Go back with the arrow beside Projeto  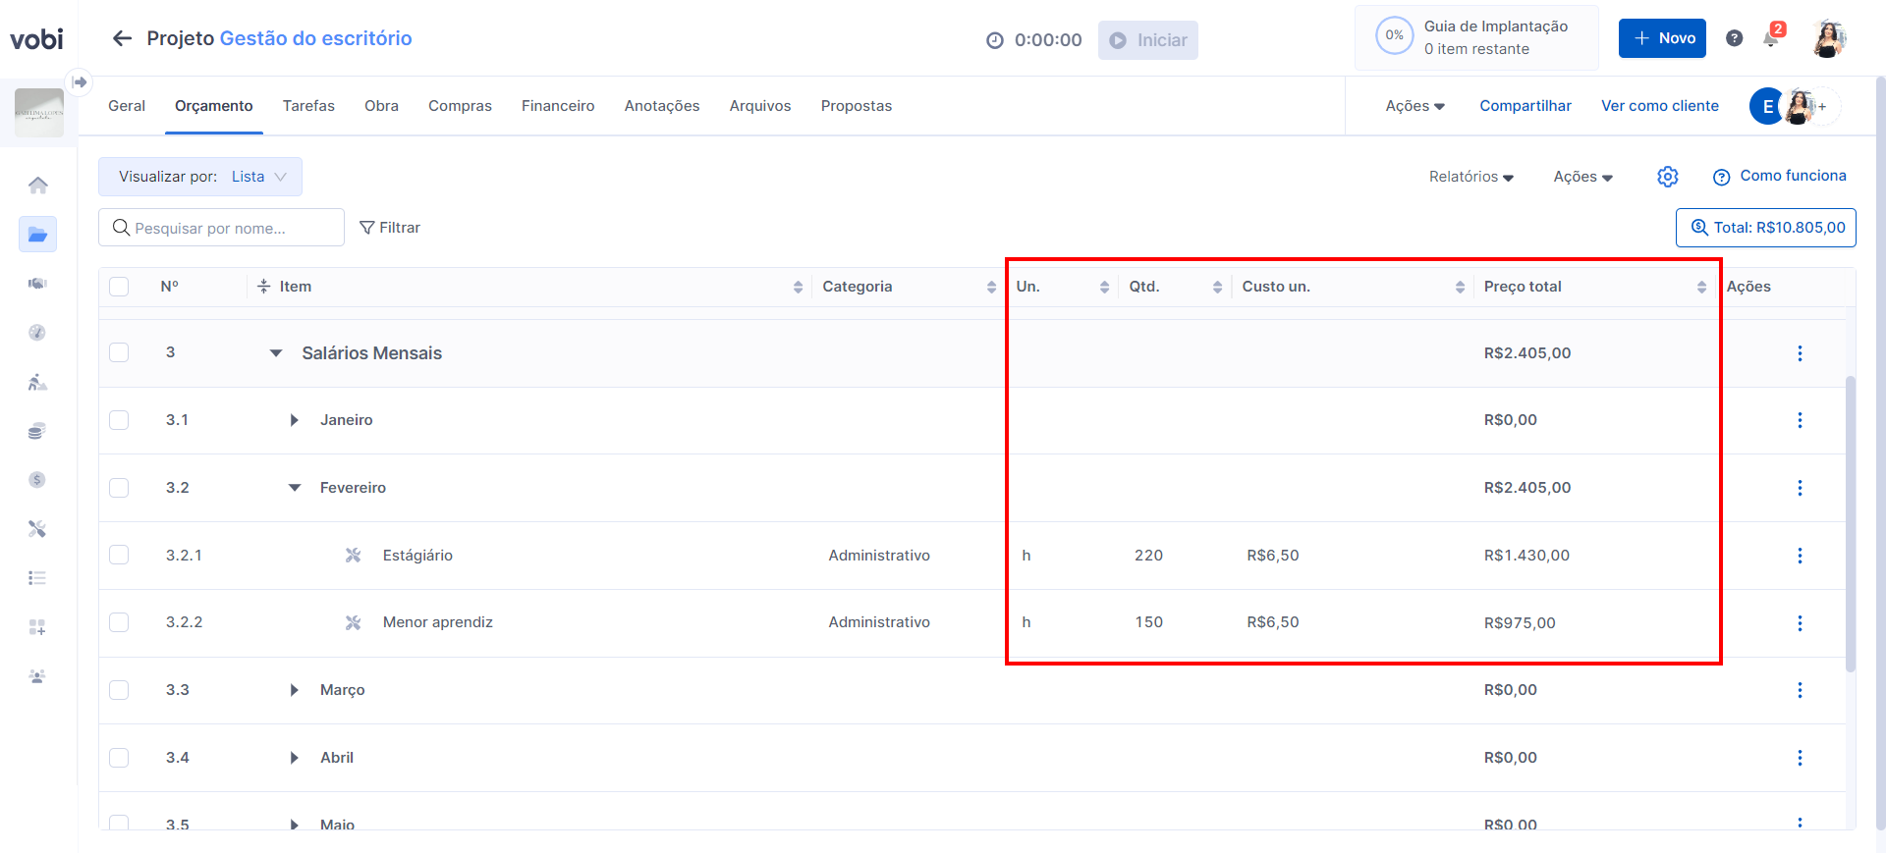[122, 38]
